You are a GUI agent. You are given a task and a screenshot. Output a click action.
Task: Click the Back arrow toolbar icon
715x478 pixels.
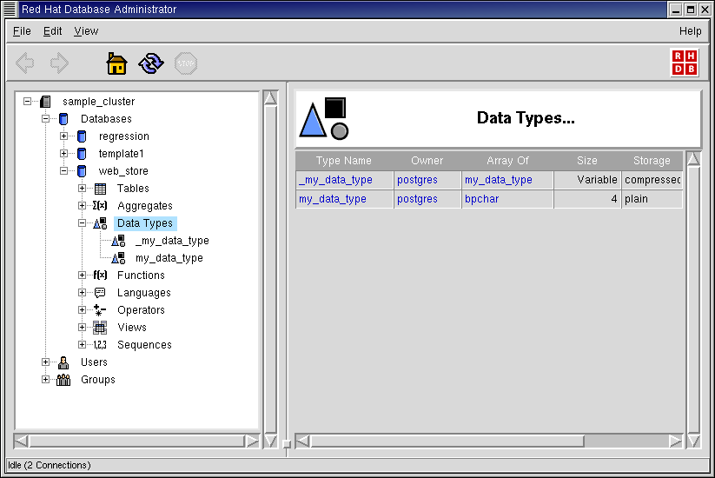click(25, 63)
